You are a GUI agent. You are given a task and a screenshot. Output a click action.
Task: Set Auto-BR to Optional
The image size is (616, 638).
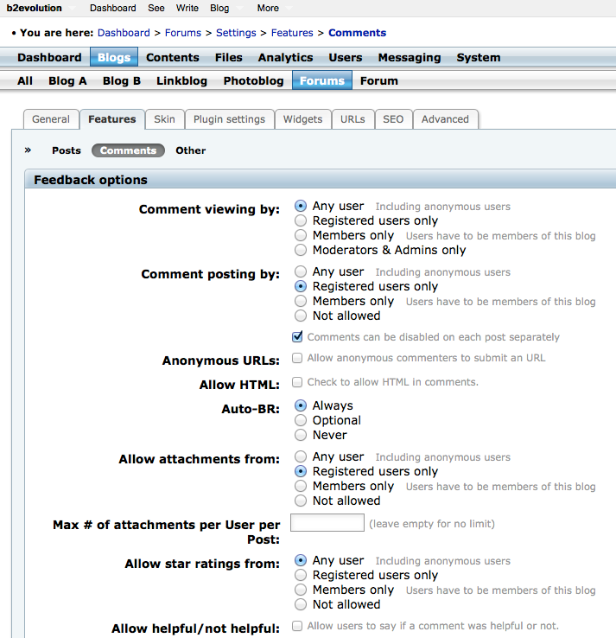[301, 420]
